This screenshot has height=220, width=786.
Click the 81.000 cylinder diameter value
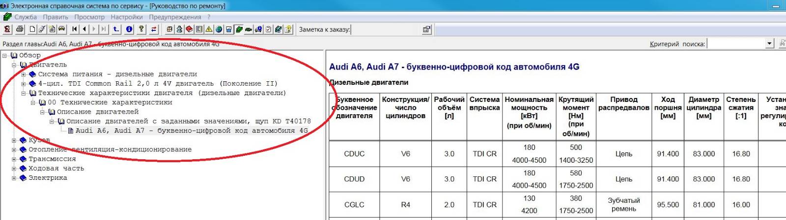(703, 205)
